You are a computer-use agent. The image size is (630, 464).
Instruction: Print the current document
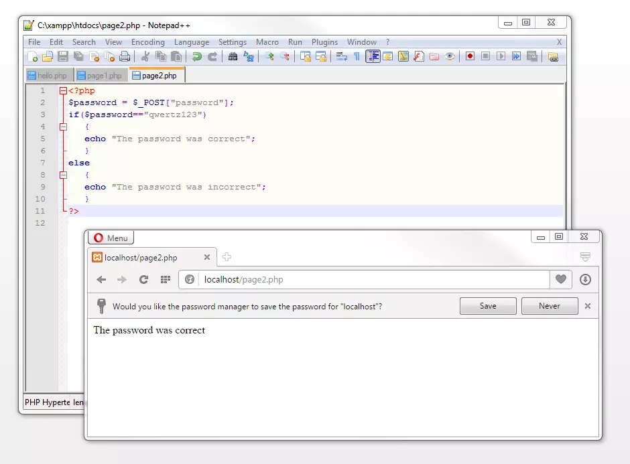pos(126,56)
